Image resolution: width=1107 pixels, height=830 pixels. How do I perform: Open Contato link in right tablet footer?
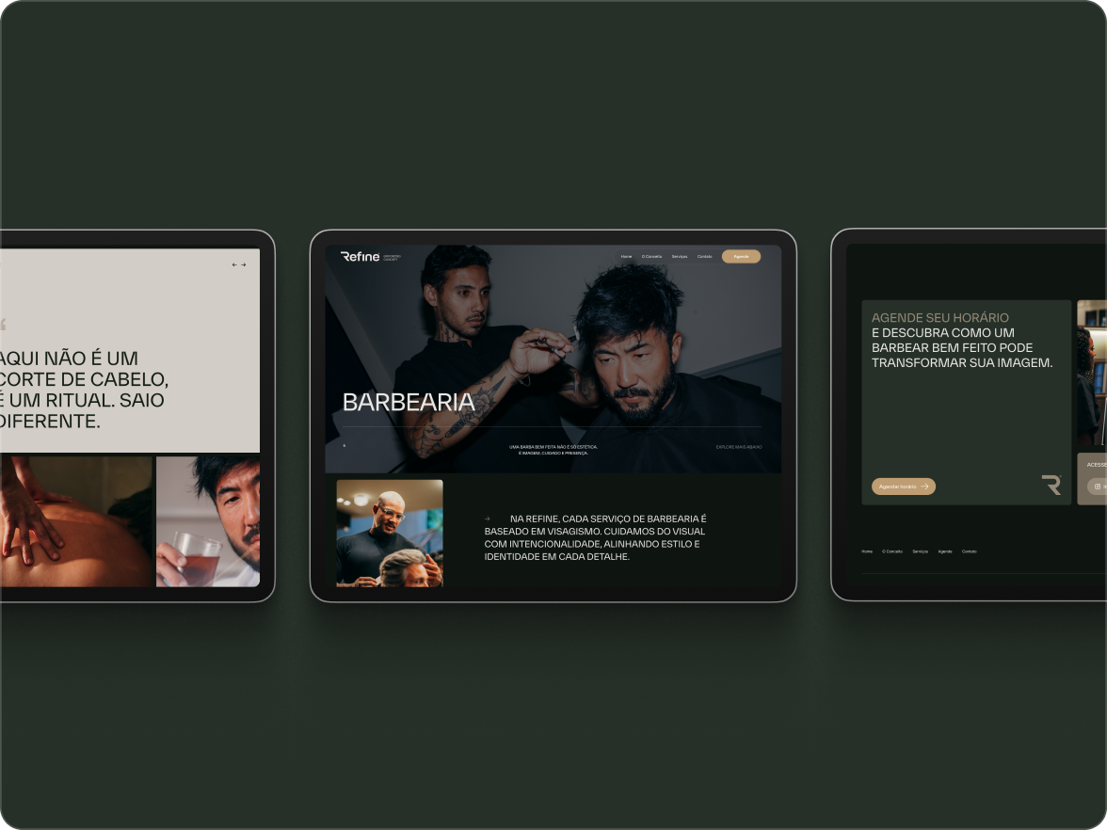(970, 551)
